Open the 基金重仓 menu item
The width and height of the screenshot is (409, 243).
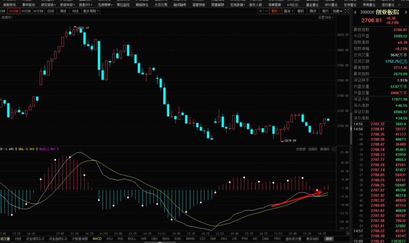(x=312, y=5)
